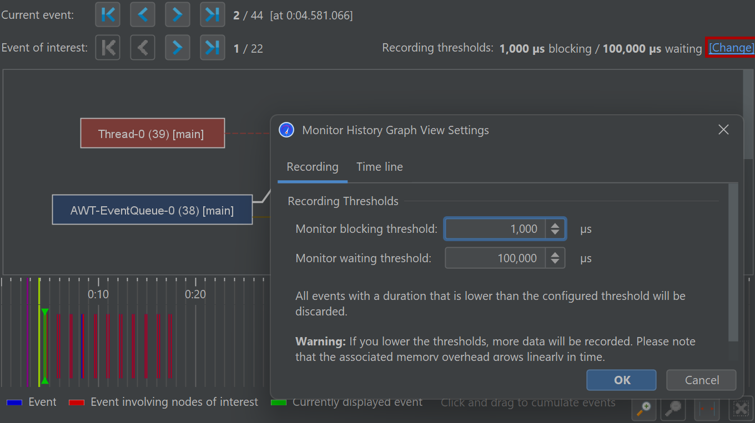Viewport: 755px width, 423px height.
Task: Click the '1 / 22' event counter
Action: pyautogui.click(x=248, y=49)
